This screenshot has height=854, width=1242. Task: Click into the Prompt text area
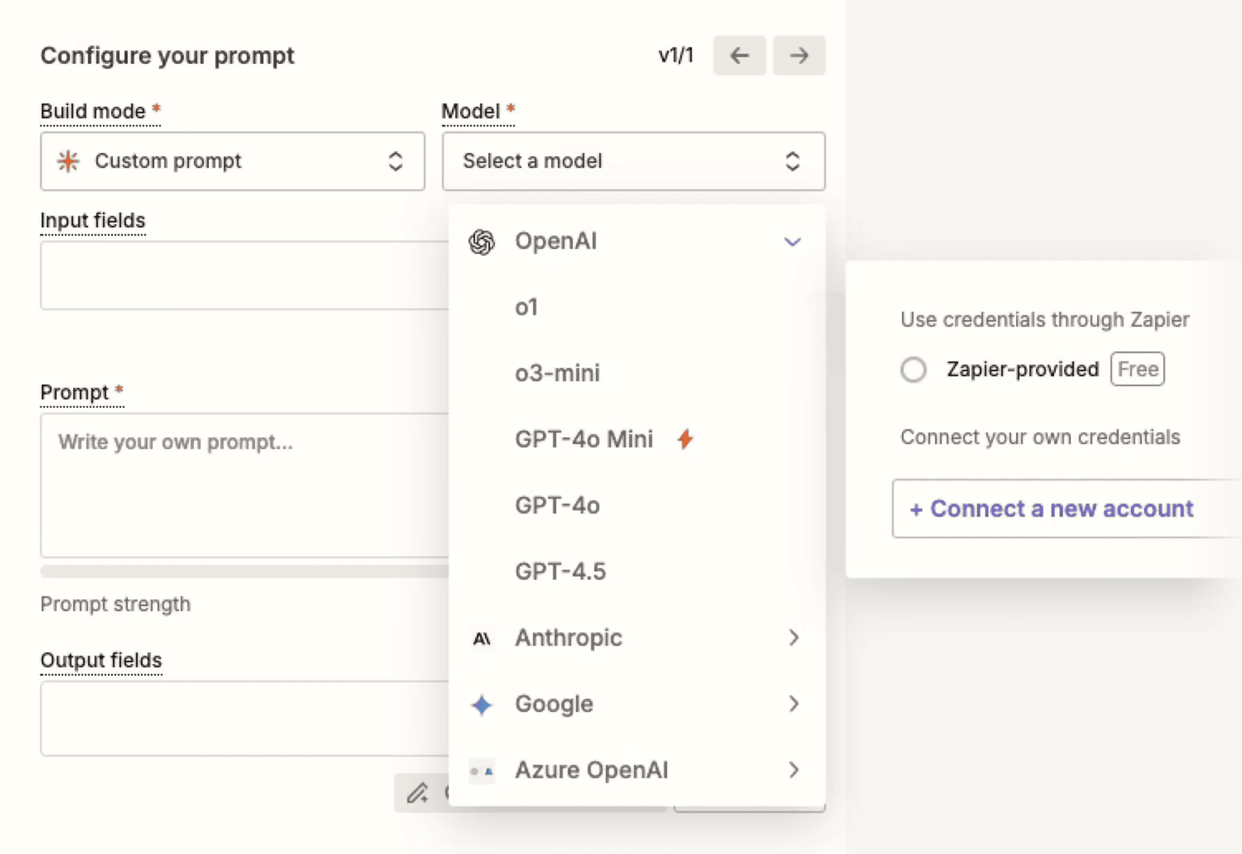point(244,485)
